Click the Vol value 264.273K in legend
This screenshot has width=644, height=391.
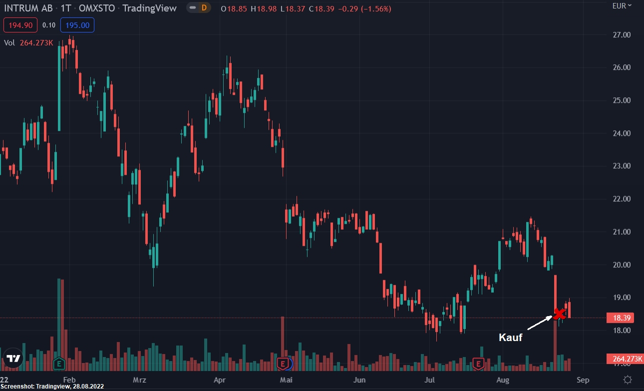(x=36, y=43)
